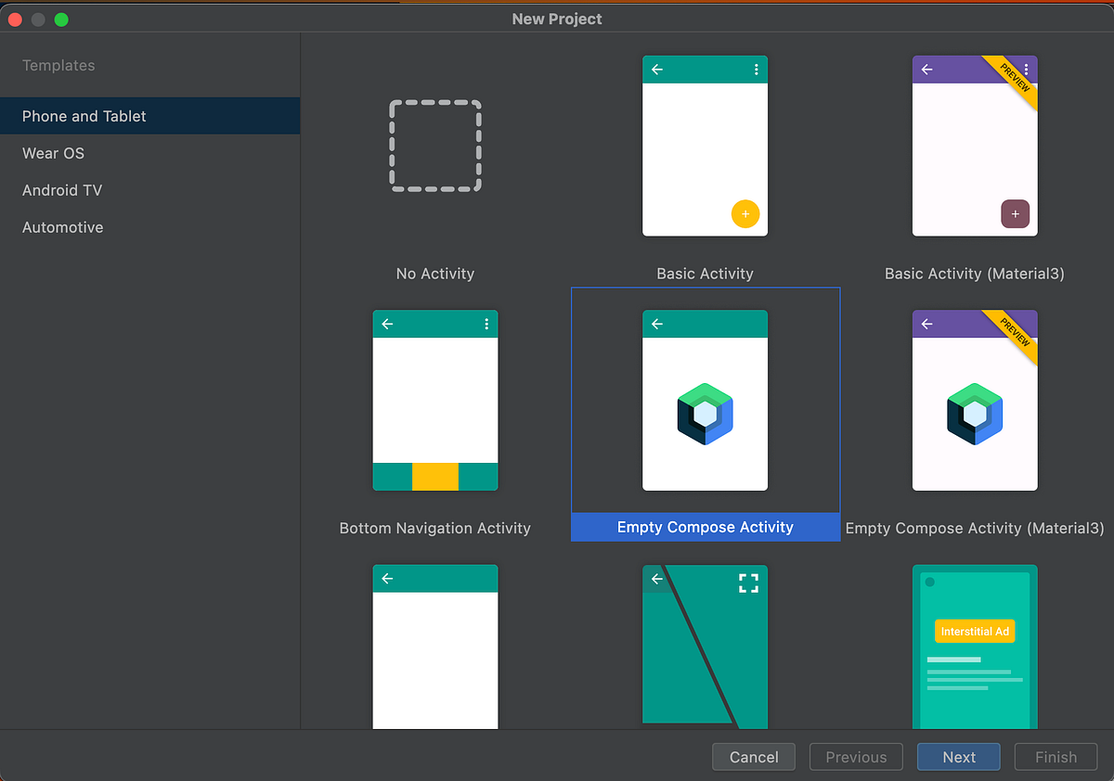The width and height of the screenshot is (1114, 781).
Task: Click the fullscreen icon in the bottom-middle template preview
Action: pos(748,583)
